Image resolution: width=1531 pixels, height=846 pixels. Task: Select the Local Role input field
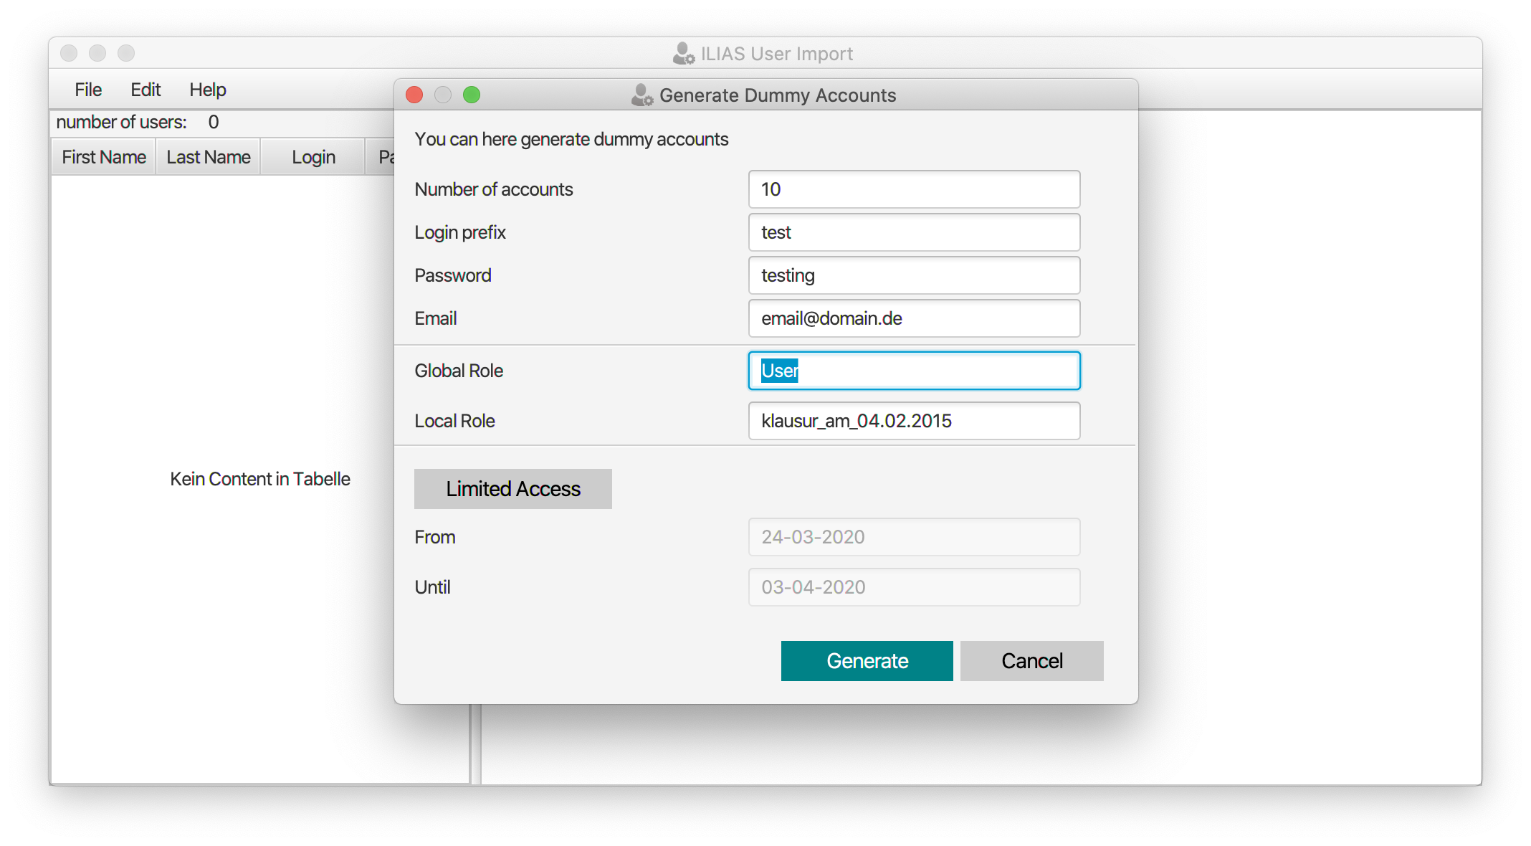click(913, 421)
